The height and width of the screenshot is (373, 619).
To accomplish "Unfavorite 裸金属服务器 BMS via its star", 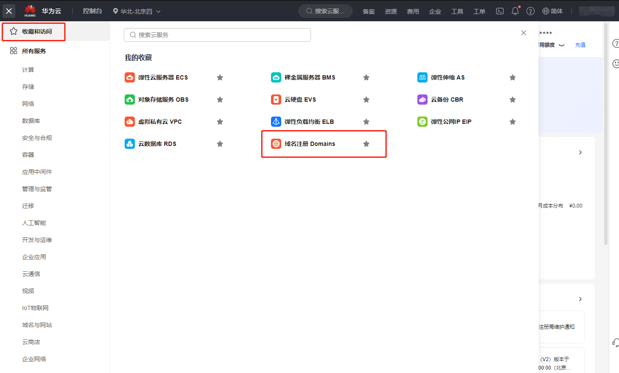I will pyautogui.click(x=366, y=77).
